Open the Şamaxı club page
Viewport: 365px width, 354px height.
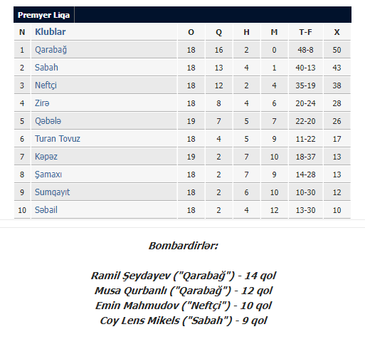48,175
